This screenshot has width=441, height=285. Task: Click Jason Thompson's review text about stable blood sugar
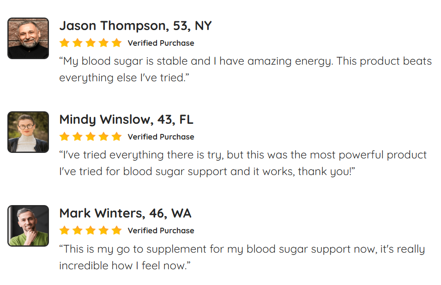[x=245, y=69]
